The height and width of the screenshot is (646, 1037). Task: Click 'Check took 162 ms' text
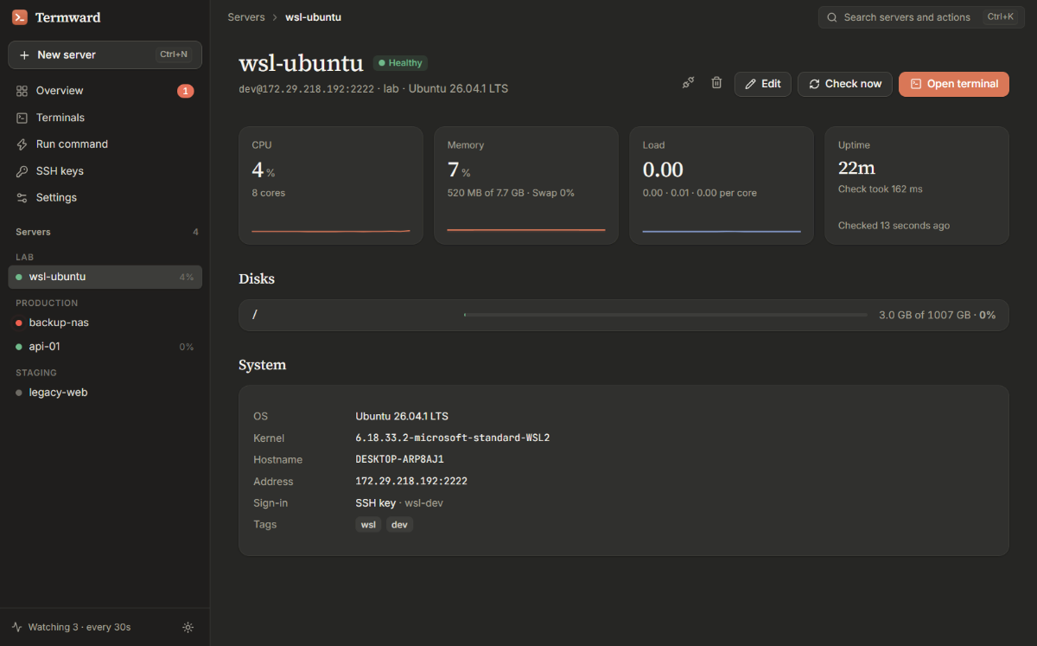click(881, 189)
